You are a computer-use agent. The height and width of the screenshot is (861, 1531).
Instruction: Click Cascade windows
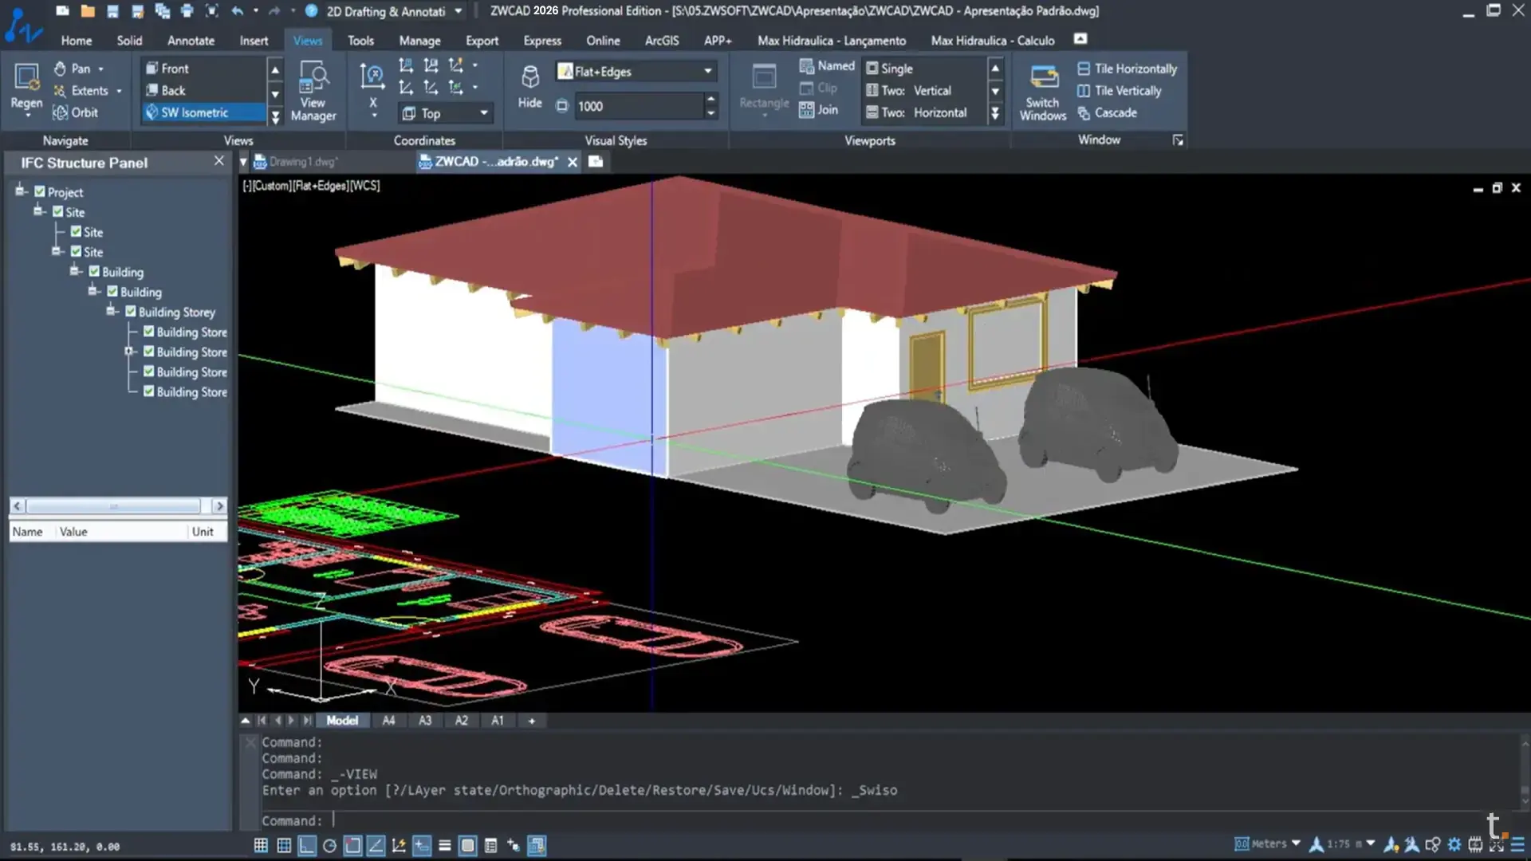pos(1107,112)
